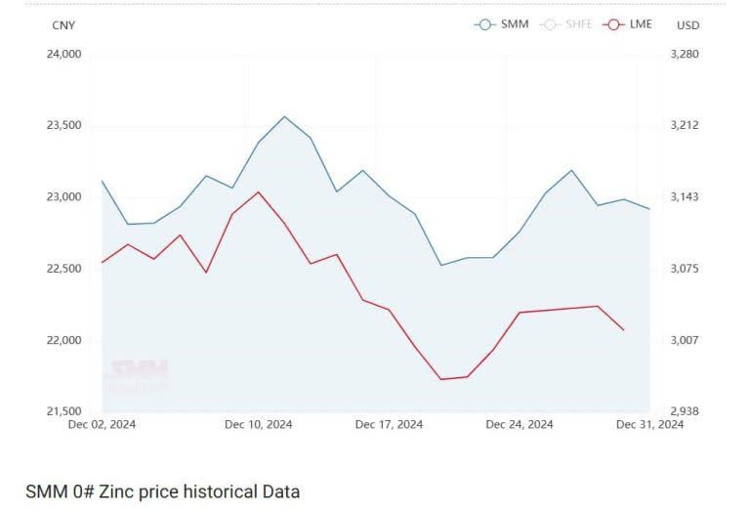Click the SMM 0# Zinc price historical Data heading
This screenshot has height=511, width=750.
click(x=162, y=491)
